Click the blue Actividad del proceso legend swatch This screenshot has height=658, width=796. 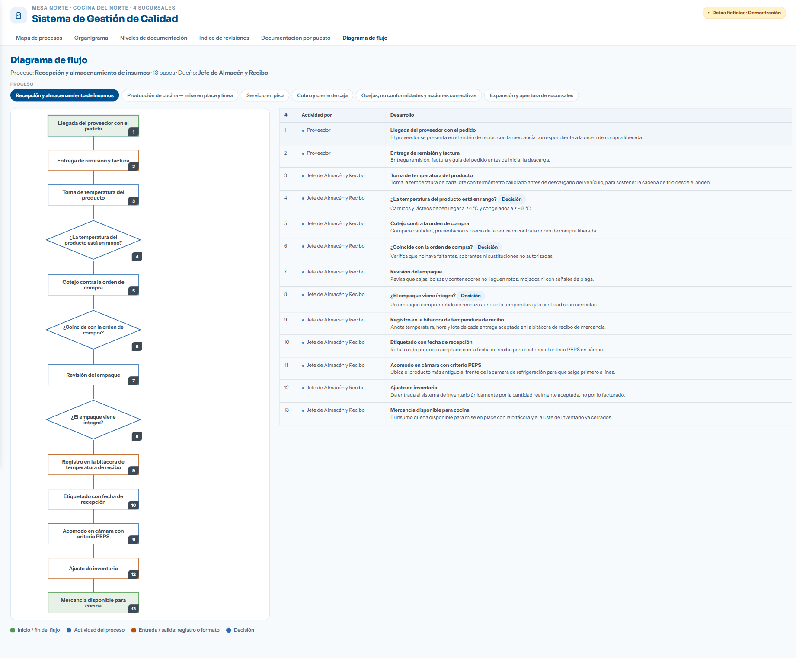click(69, 630)
